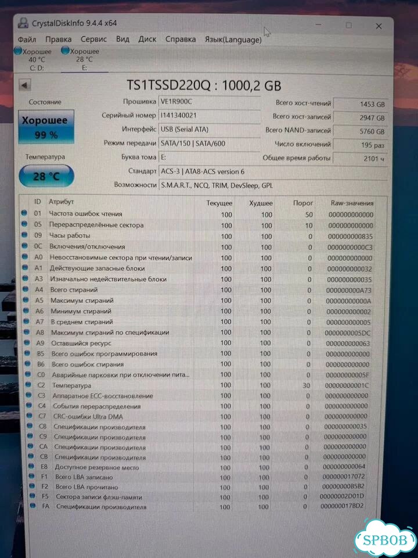Click status dot of C7 CRC-ошибки Ultra DMA

click(x=30, y=416)
